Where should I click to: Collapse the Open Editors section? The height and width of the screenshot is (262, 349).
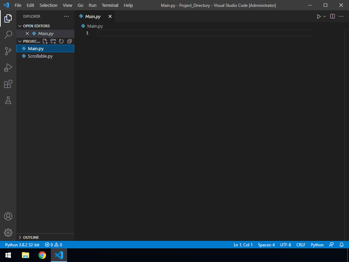point(20,26)
